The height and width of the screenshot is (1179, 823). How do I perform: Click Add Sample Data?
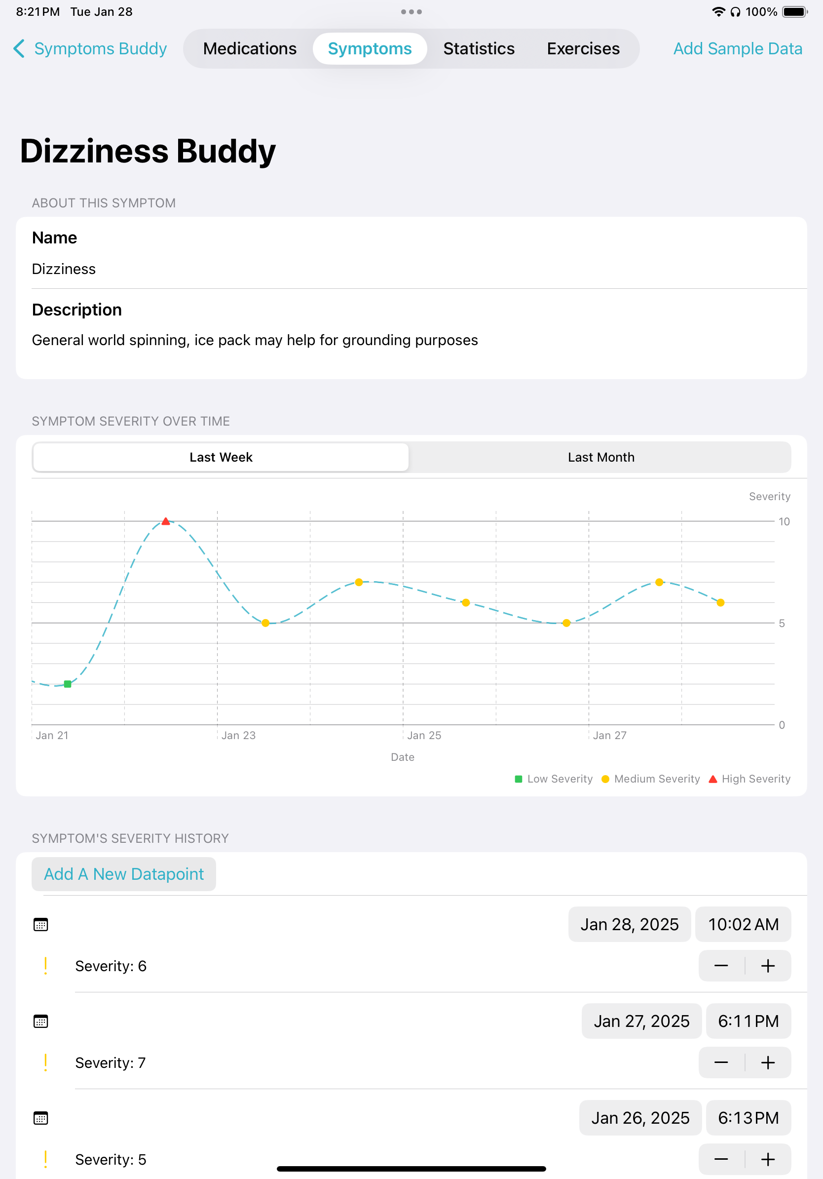tap(737, 48)
